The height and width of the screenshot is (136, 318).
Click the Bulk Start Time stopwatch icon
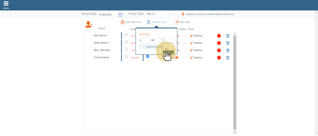(123, 22)
